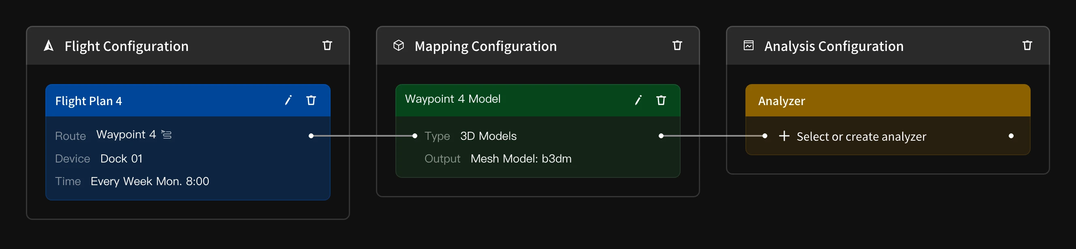Screen dimensions: 1076x249
Task: Click the Flight Configuration heading
Action: point(126,46)
